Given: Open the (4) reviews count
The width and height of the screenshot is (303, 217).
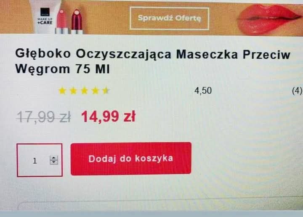Looking at the screenshot, I should (x=297, y=91).
